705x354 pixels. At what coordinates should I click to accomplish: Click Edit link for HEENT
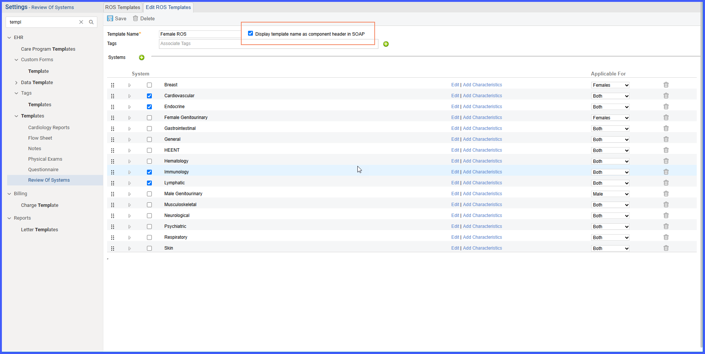tap(455, 150)
